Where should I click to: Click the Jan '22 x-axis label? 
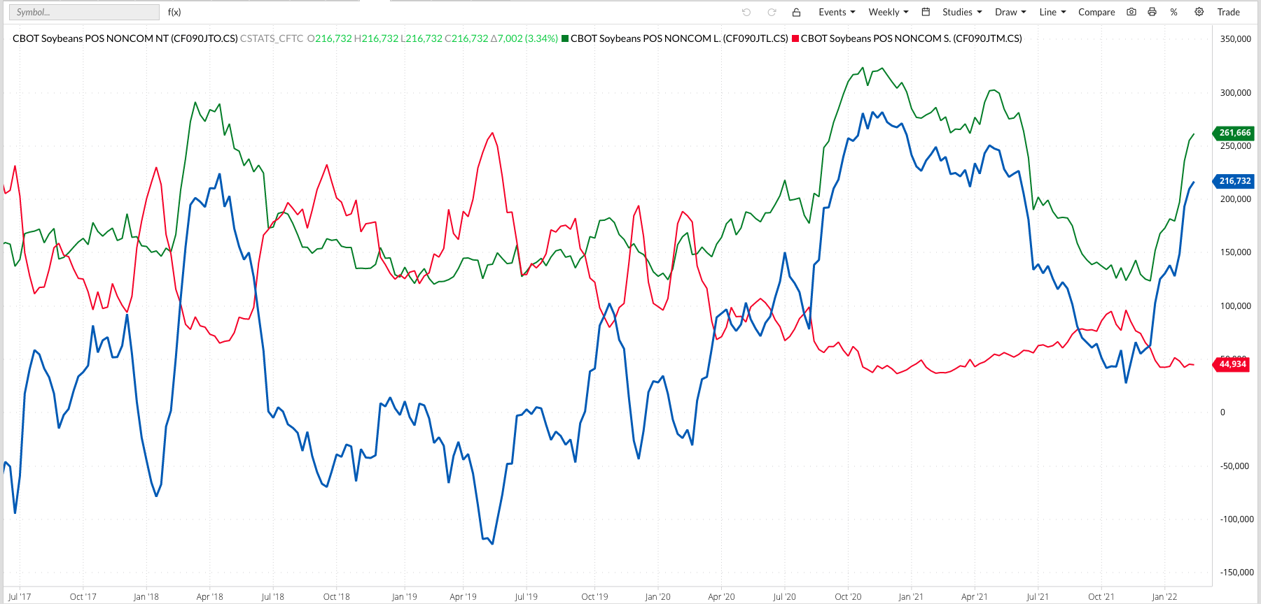pos(1164,596)
